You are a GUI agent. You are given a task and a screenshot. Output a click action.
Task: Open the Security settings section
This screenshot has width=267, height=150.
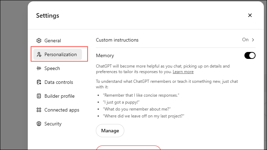pyautogui.click(x=53, y=124)
